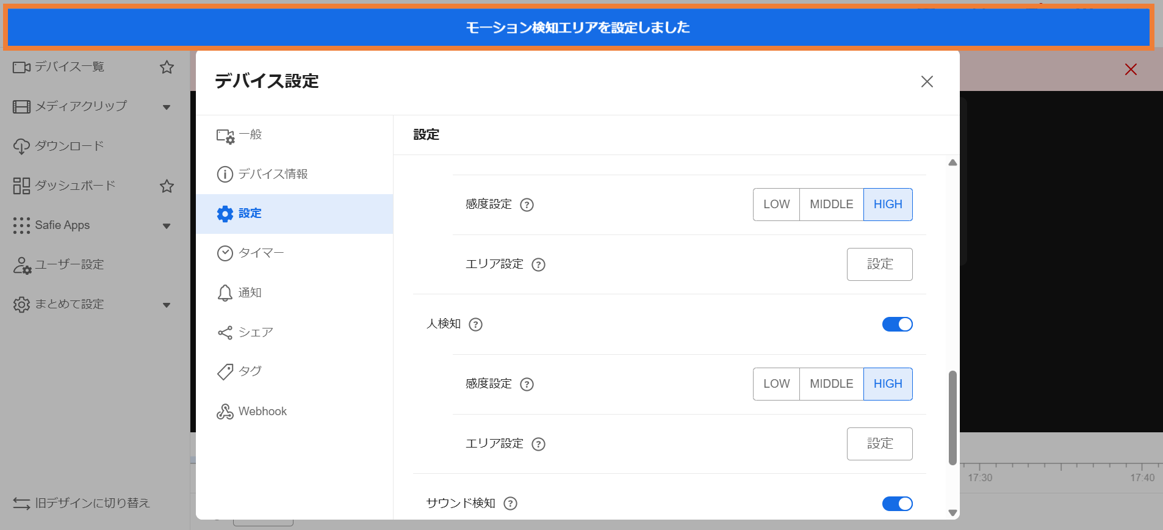Set 人検知 感度設定 to LOW

point(776,384)
